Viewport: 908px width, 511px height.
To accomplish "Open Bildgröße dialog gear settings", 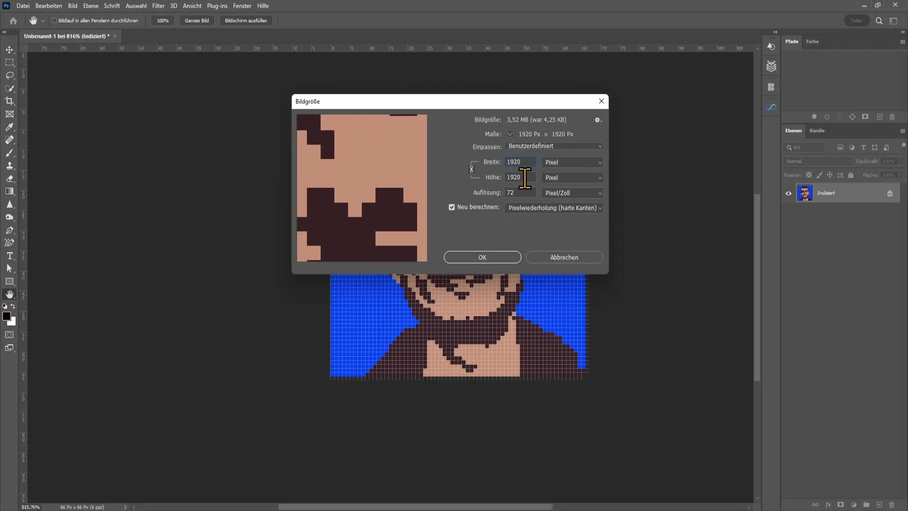I will click(x=598, y=120).
